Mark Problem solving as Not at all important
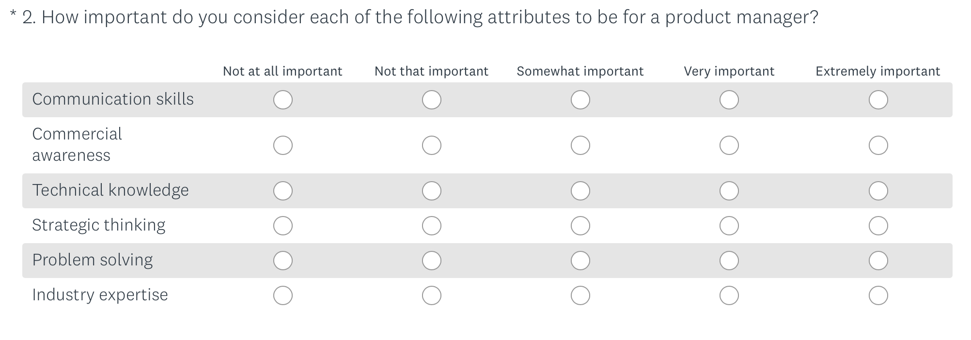This screenshot has height=340, width=971. 282,261
